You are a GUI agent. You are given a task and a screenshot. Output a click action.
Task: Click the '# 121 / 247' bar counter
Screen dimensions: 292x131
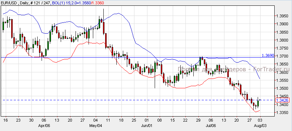coord(40,3)
